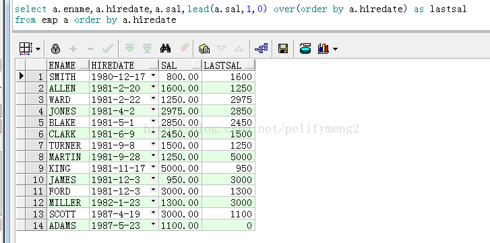Open date dropdown in MILLER row
Image resolution: width=490 pixels, height=243 pixels.
coord(153,201)
